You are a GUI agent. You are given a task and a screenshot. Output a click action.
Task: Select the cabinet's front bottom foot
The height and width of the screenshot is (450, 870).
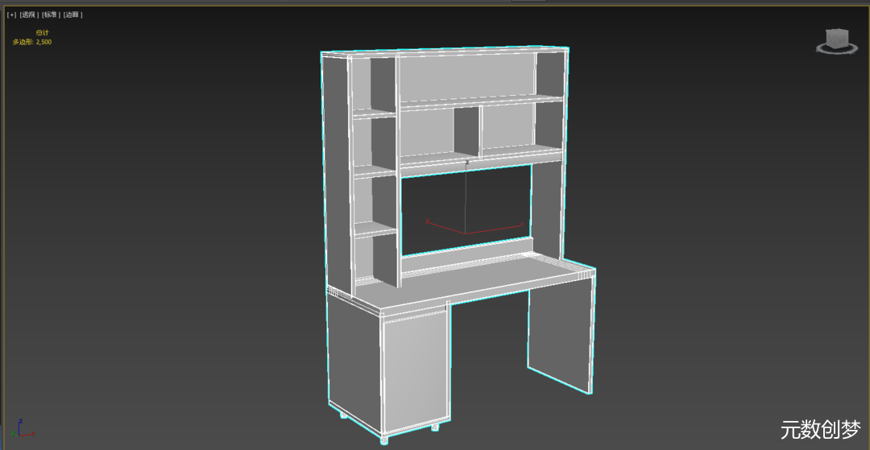(x=384, y=440)
